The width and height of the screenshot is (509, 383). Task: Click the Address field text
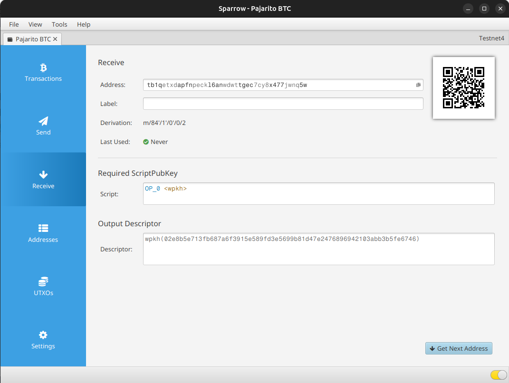227,85
